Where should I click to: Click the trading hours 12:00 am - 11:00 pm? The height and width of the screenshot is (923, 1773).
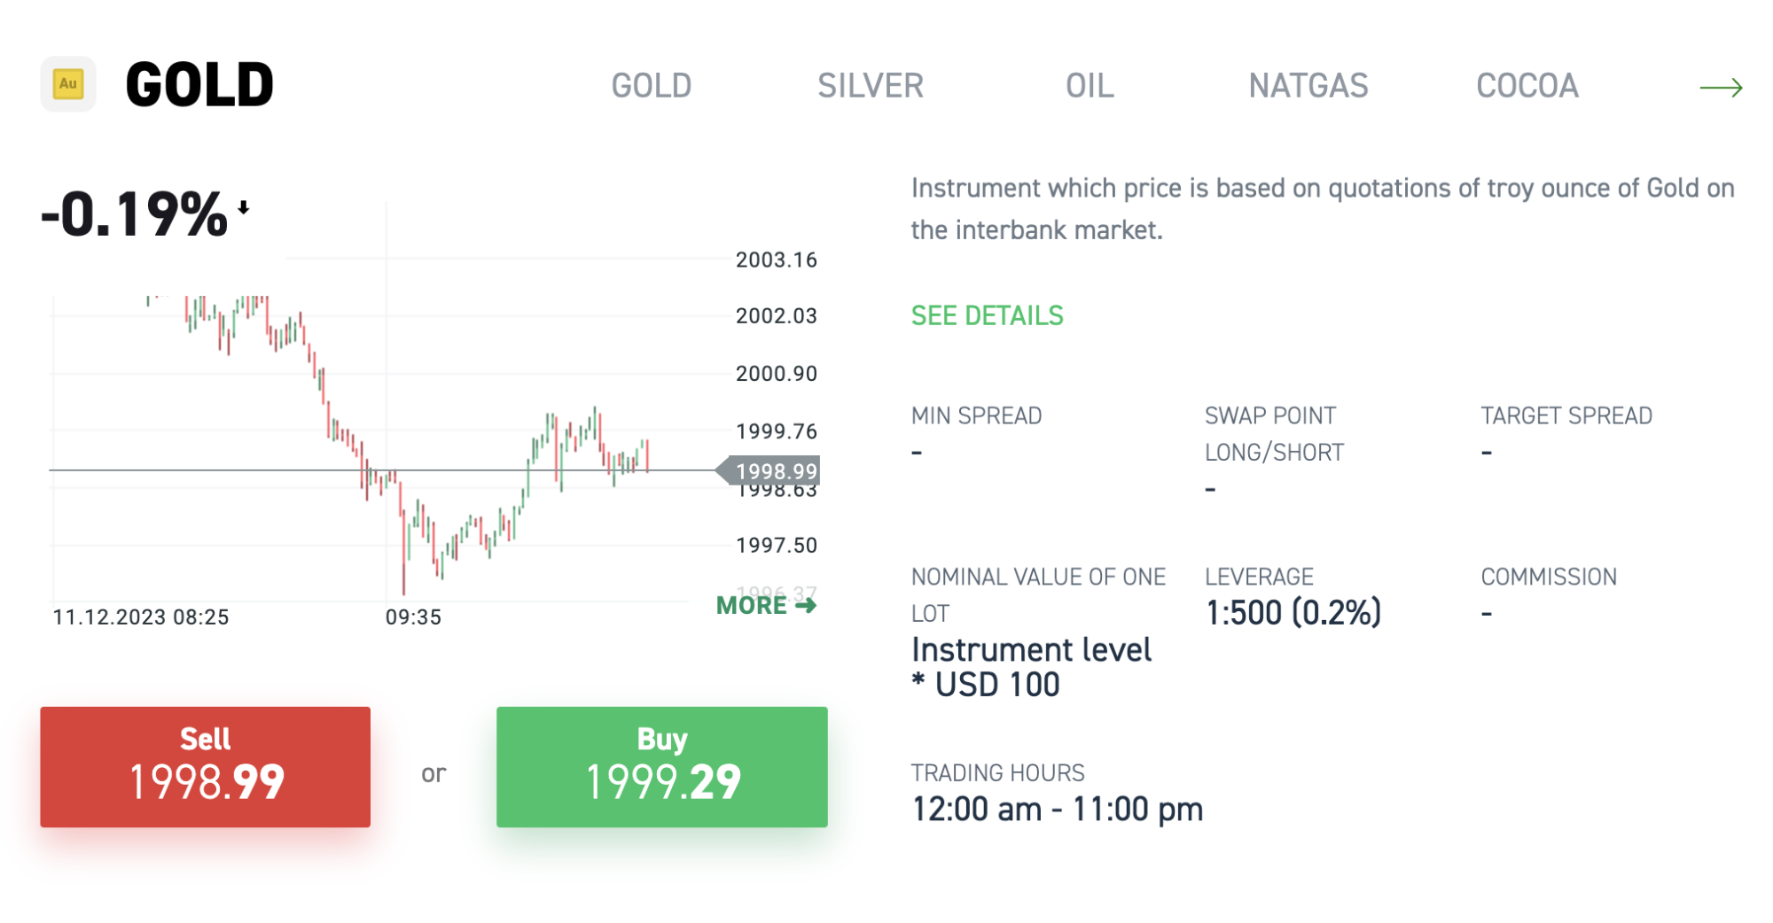click(1057, 808)
